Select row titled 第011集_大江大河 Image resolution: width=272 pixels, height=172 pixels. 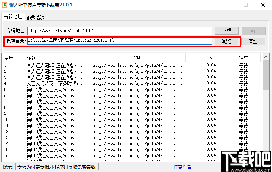point(55,149)
